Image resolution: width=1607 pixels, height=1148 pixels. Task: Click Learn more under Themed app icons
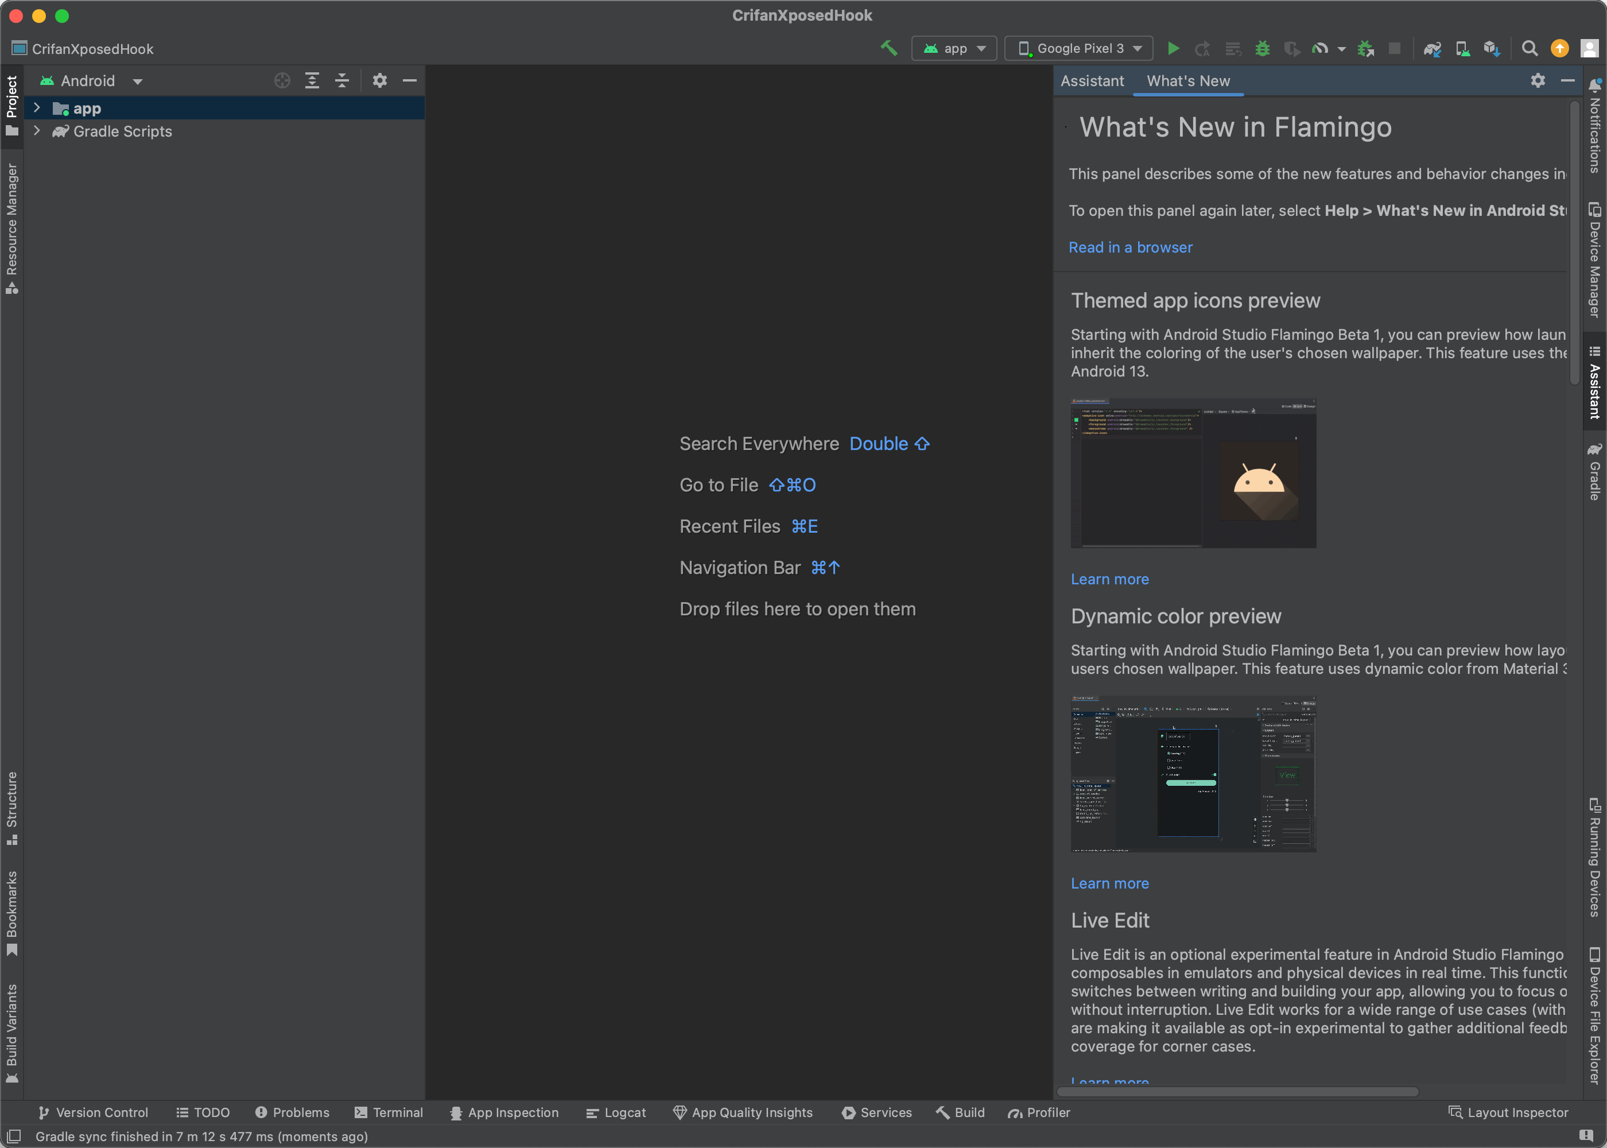(1109, 579)
